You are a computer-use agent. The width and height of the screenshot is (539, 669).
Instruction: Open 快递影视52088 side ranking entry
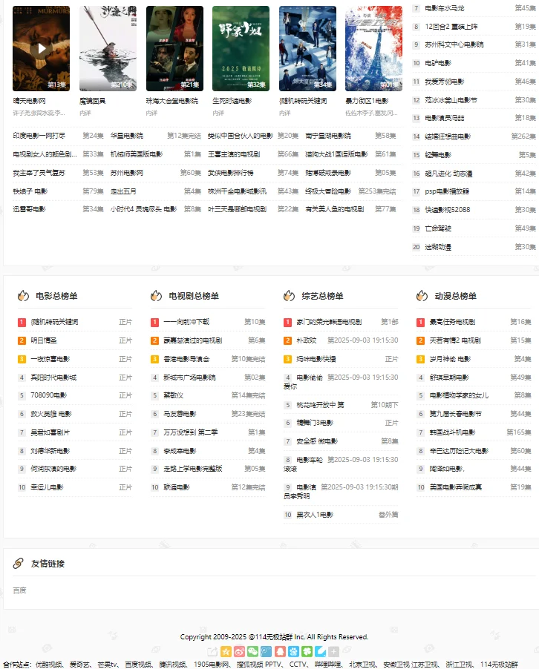447,210
